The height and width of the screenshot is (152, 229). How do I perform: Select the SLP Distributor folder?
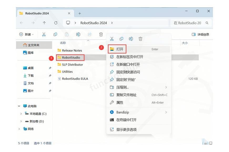pyautogui.click(x=70, y=64)
